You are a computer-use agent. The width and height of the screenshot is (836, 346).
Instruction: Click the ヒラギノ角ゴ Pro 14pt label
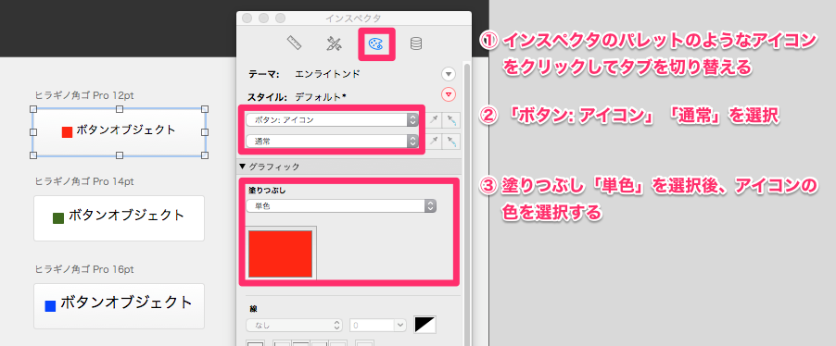pyautogui.click(x=84, y=181)
